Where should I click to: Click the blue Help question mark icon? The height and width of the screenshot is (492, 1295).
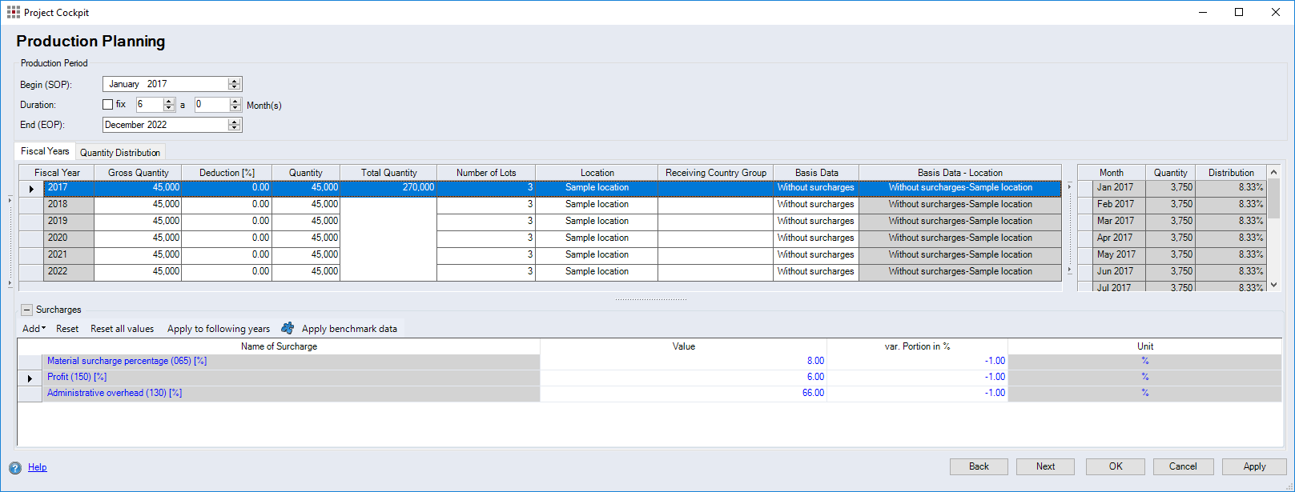pos(15,468)
